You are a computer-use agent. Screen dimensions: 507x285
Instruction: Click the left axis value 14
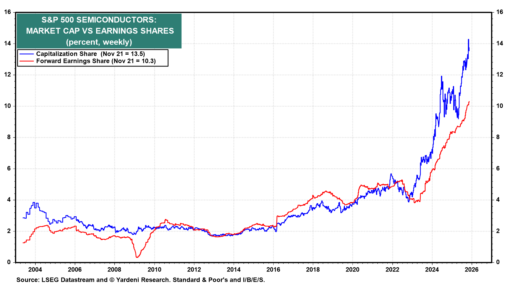point(7,44)
